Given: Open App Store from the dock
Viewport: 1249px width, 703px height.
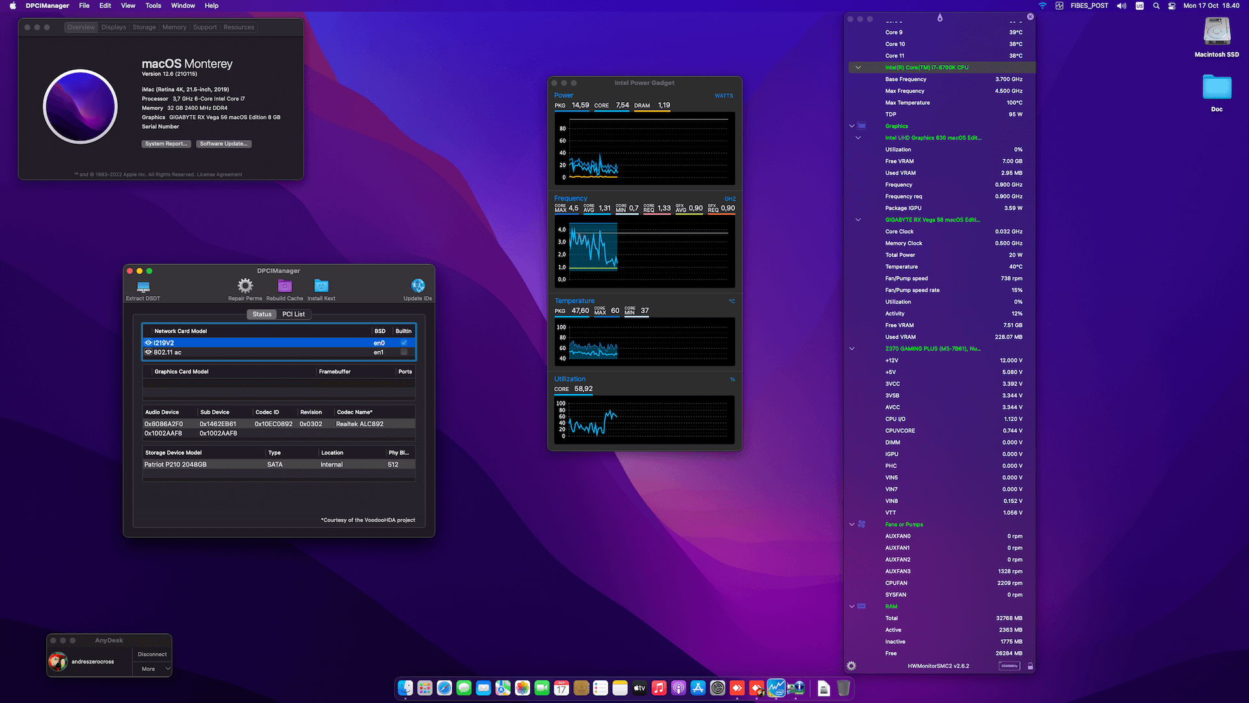Looking at the screenshot, I should click(698, 688).
